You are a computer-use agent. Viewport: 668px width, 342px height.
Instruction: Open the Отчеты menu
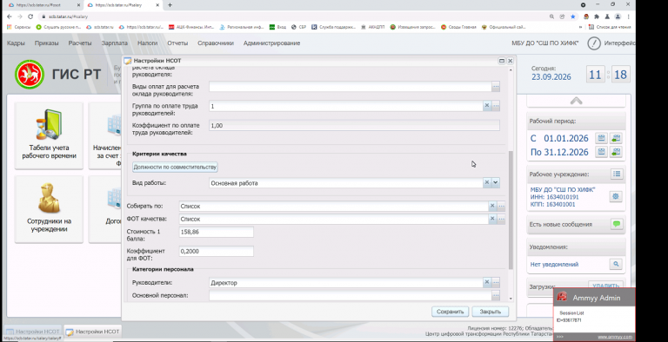pyautogui.click(x=177, y=43)
